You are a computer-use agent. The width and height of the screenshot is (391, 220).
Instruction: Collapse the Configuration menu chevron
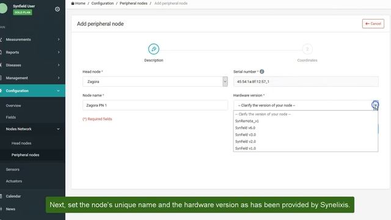[58, 91]
